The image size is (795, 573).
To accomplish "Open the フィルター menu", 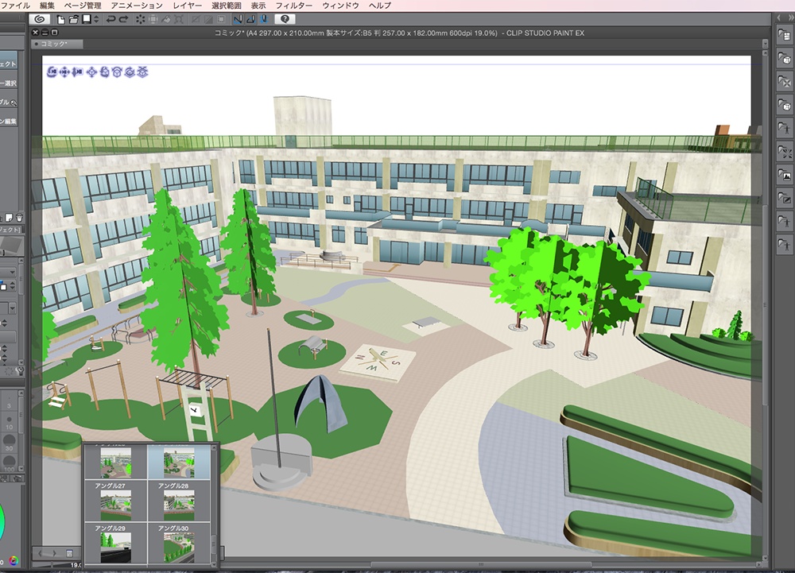I will (295, 5).
